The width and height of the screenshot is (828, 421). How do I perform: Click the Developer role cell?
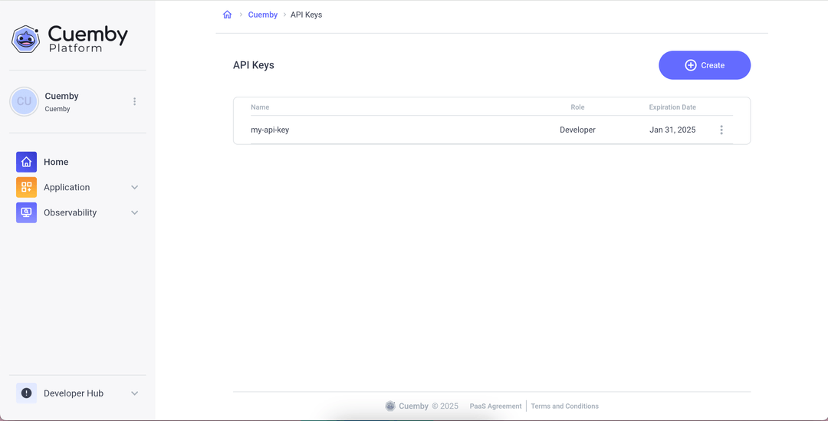[x=578, y=130]
